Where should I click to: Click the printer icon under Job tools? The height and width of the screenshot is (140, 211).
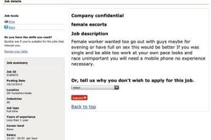(x=6, y=22)
